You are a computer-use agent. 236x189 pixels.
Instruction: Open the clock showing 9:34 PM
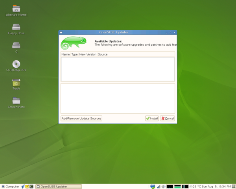(x=216, y=187)
